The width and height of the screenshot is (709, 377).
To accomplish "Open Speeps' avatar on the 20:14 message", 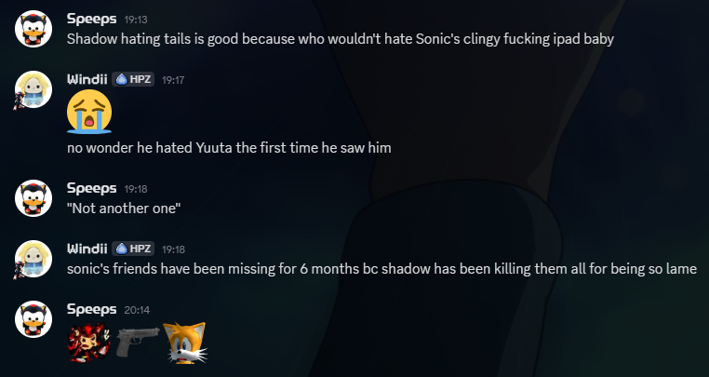I will [x=33, y=319].
